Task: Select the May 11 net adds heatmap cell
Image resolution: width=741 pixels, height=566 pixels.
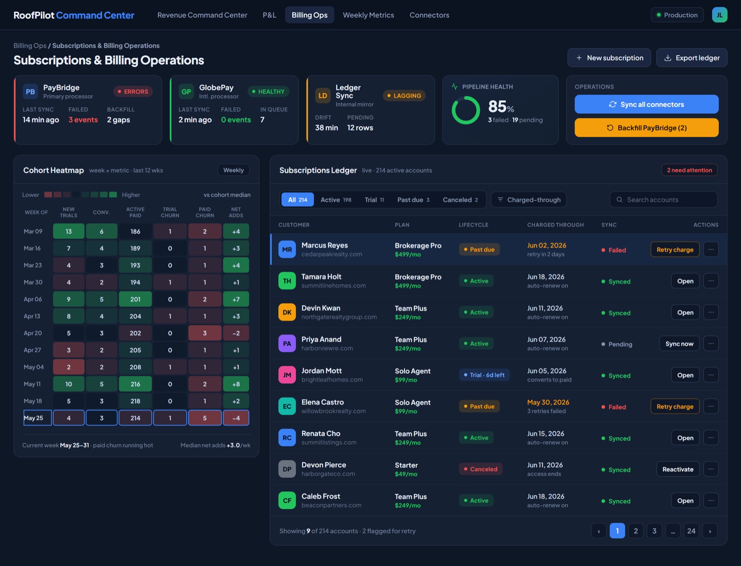Action: coord(236,384)
